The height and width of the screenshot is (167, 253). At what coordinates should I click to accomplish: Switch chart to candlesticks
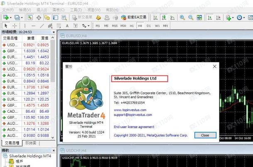click(164, 17)
